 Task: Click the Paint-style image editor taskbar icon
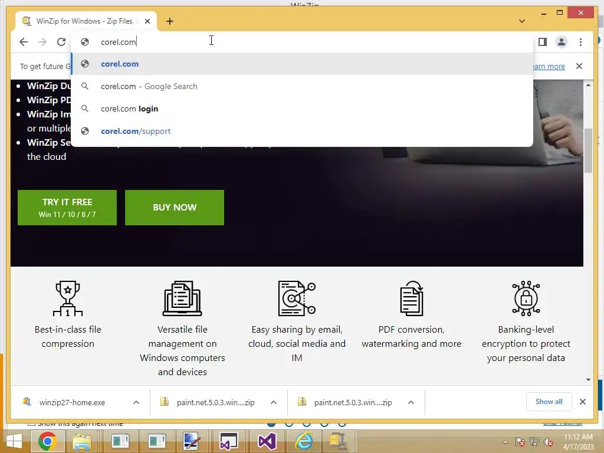(x=192, y=441)
